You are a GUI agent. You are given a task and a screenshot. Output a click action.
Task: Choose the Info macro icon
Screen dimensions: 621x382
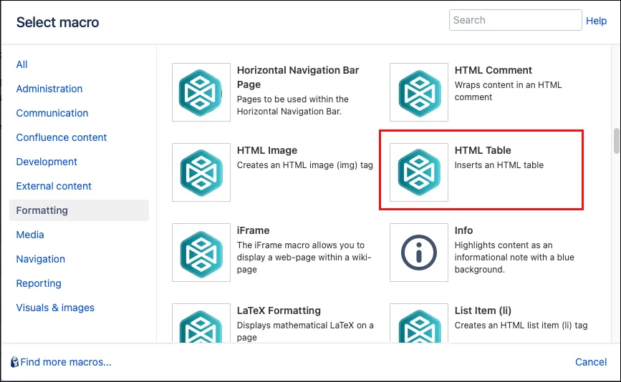click(x=419, y=253)
